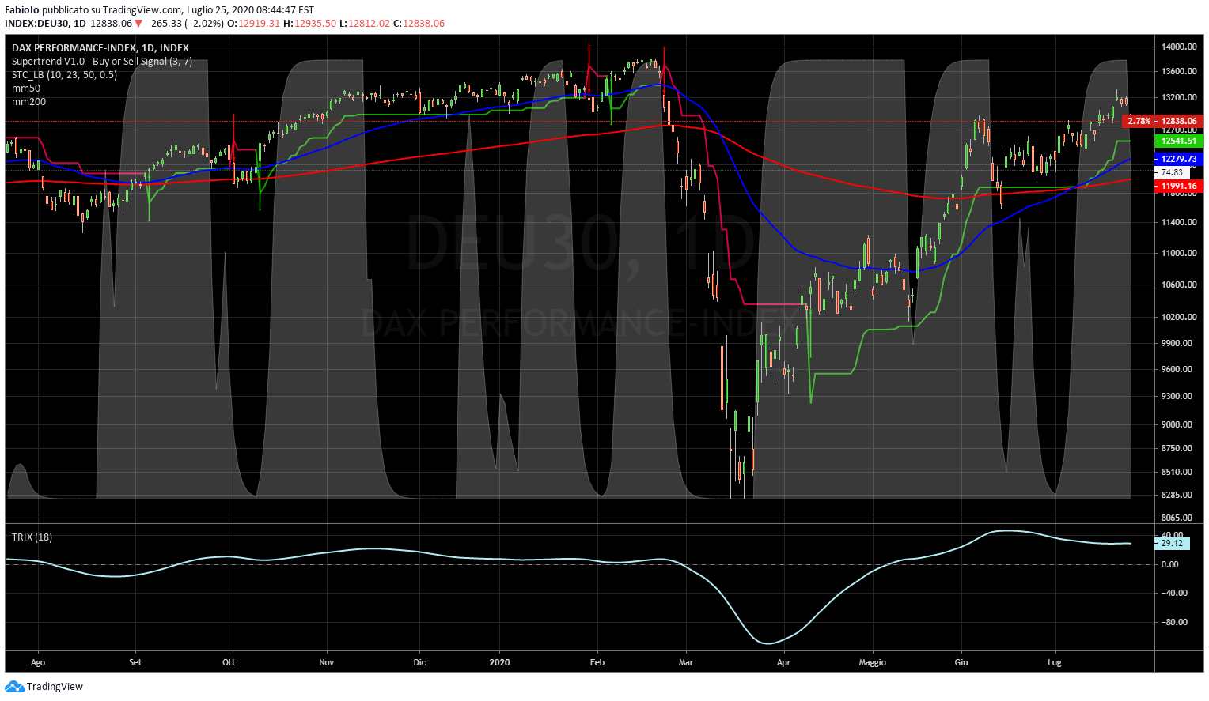Click the Feb month label on time axis
This screenshot has height=701, width=1209.
[597, 663]
